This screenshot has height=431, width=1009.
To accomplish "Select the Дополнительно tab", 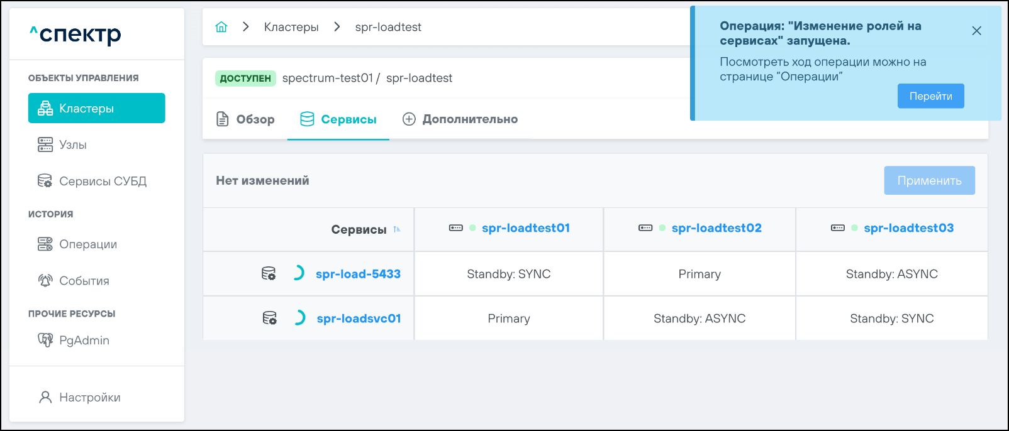I will [460, 119].
